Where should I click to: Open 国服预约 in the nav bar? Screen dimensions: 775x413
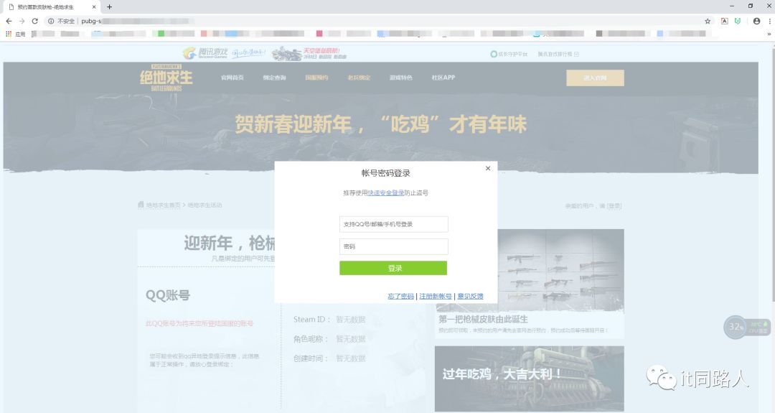point(317,78)
